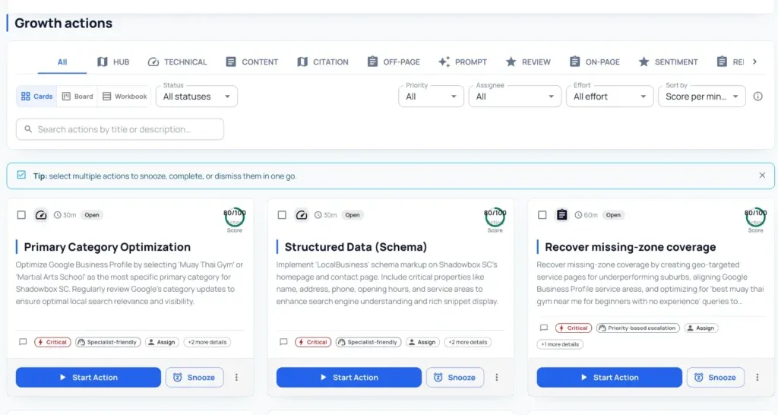Open more options menu on Structured Data card
Image resolution: width=778 pixels, height=415 pixels.
click(x=497, y=377)
